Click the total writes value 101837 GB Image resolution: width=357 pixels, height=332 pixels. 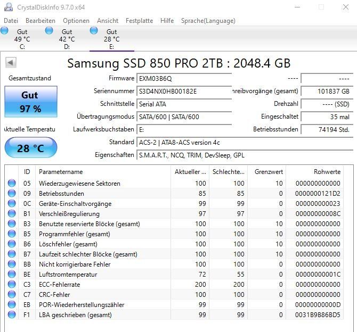(x=327, y=92)
